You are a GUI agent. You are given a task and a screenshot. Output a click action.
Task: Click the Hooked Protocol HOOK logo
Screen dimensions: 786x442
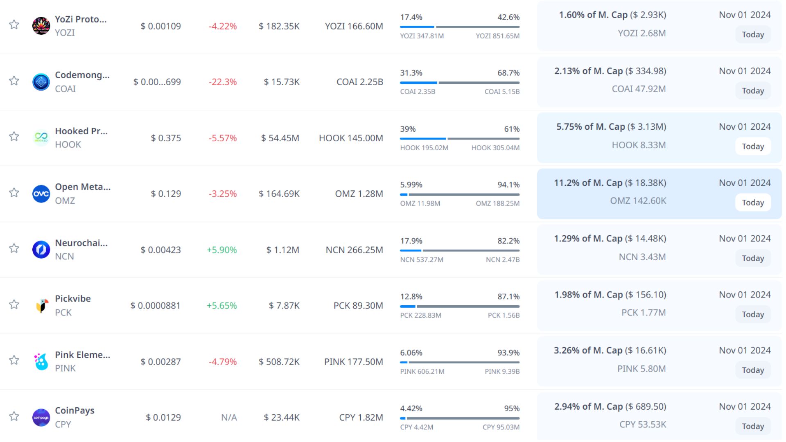[41, 138]
